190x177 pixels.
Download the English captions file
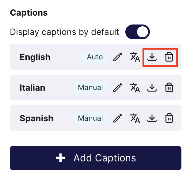[152, 57]
